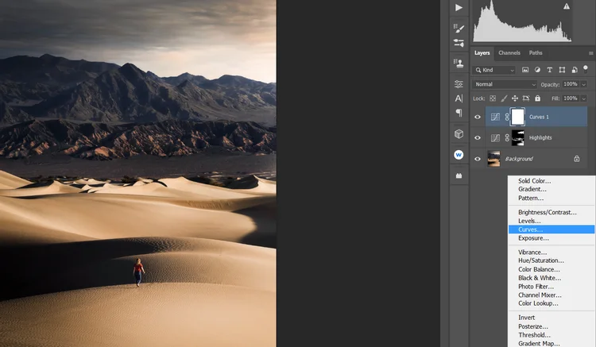
Task: Open the Adjustments sliders panel icon
Action: coord(459,84)
